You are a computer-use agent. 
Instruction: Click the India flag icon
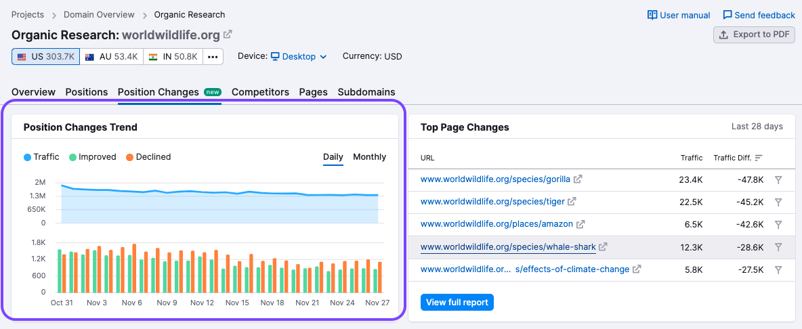(153, 57)
